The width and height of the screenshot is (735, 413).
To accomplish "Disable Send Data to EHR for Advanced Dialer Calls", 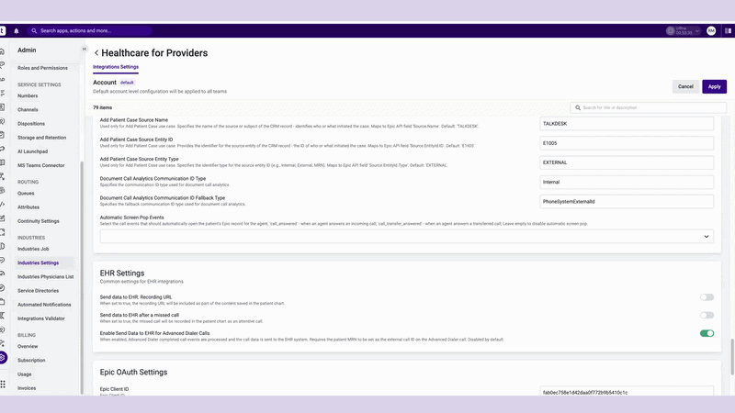I will [x=707, y=333].
